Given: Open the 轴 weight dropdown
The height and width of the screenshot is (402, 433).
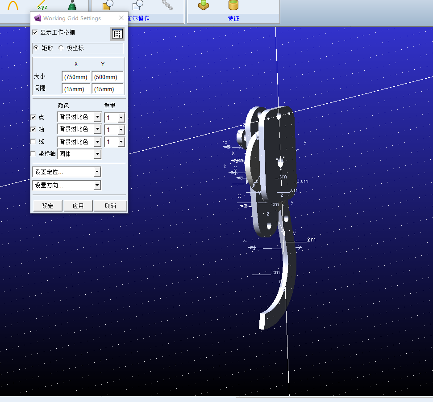Looking at the screenshot, I should (121, 130).
